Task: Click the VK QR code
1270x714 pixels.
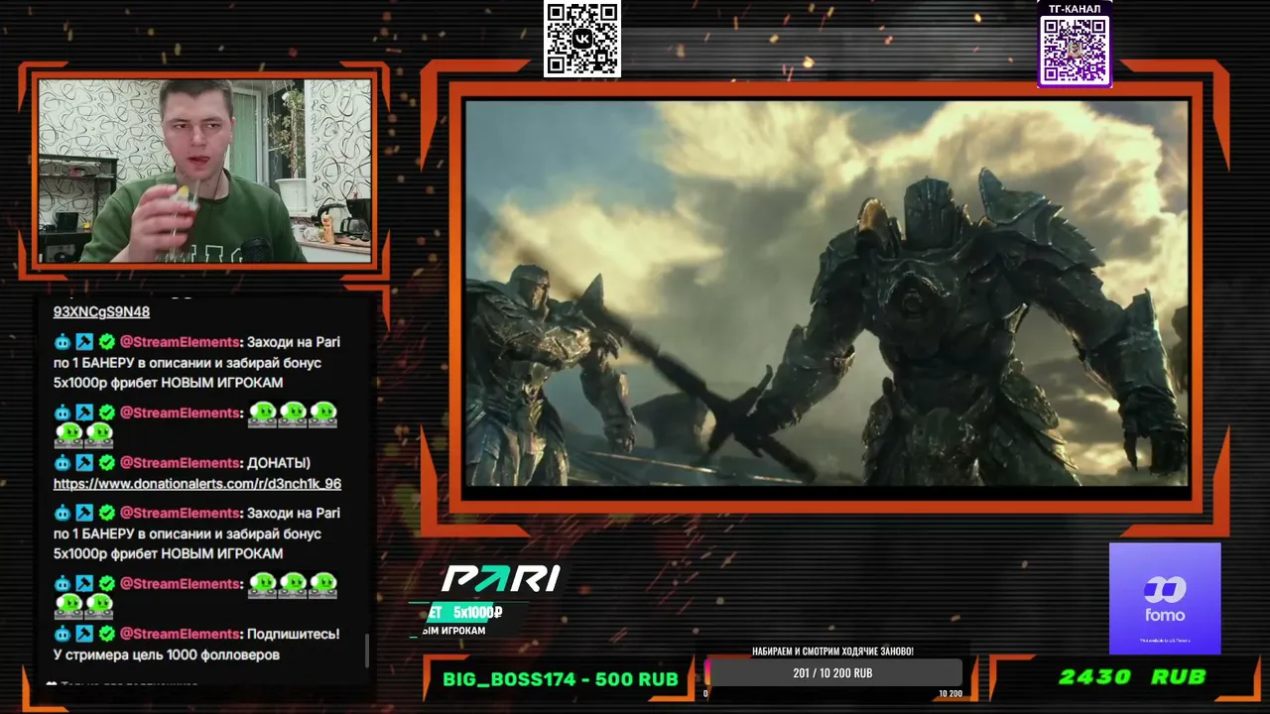Action: tap(582, 39)
